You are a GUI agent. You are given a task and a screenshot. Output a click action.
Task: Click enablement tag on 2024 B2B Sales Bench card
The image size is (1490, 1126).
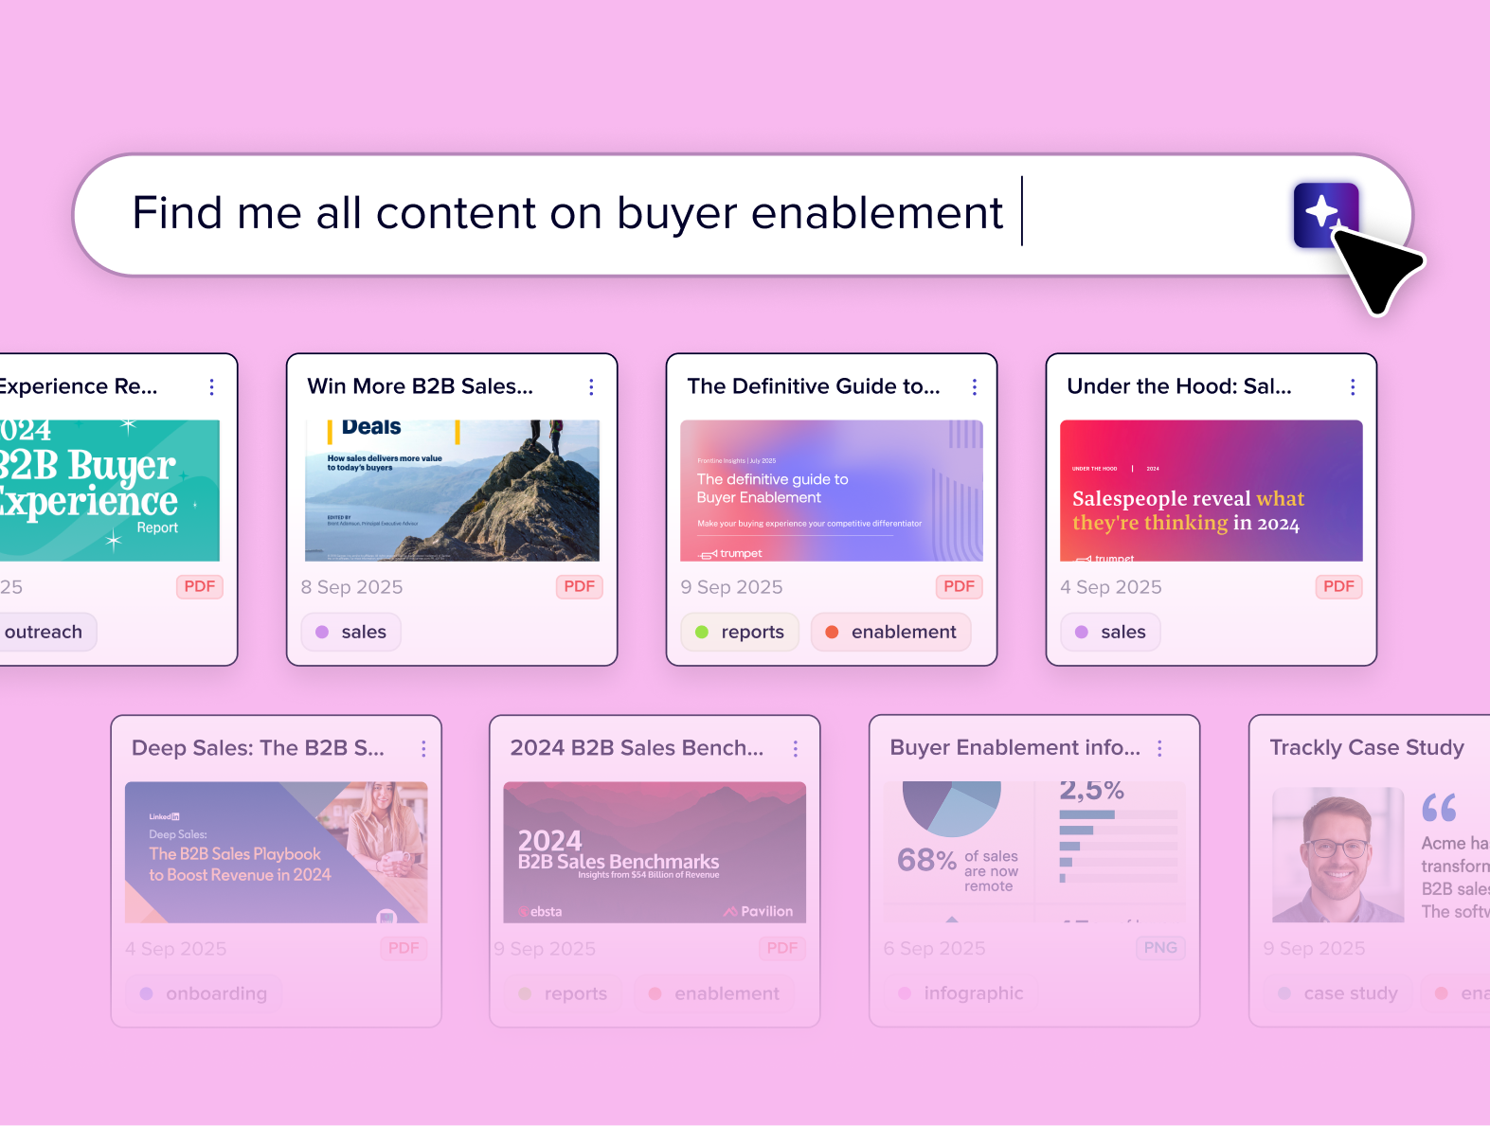coord(714,993)
